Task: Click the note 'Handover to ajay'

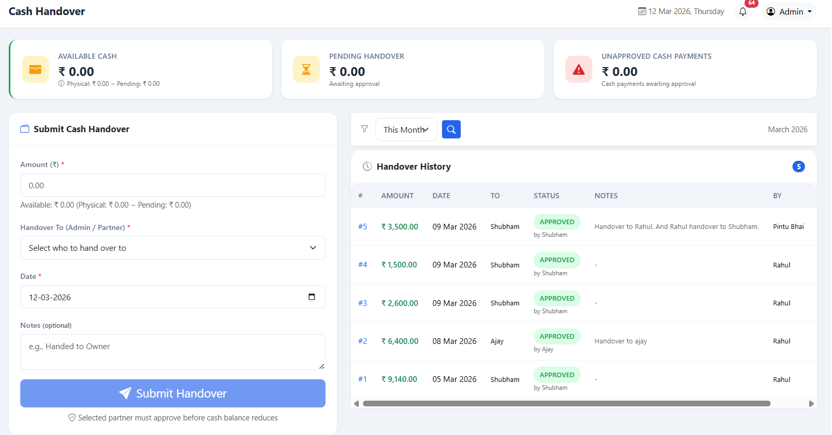Action: click(621, 341)
